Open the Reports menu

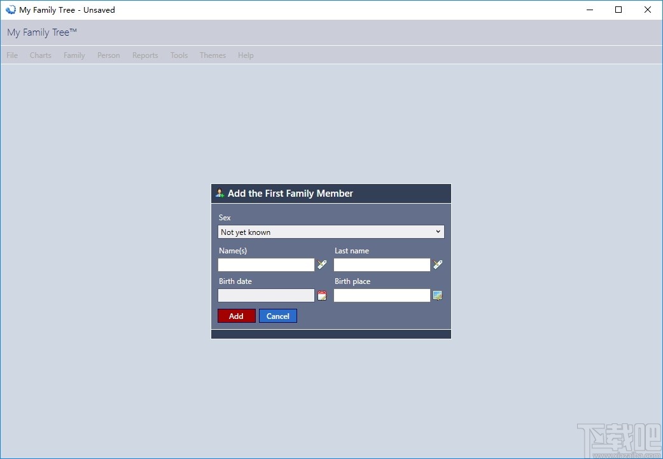[145, 55]
